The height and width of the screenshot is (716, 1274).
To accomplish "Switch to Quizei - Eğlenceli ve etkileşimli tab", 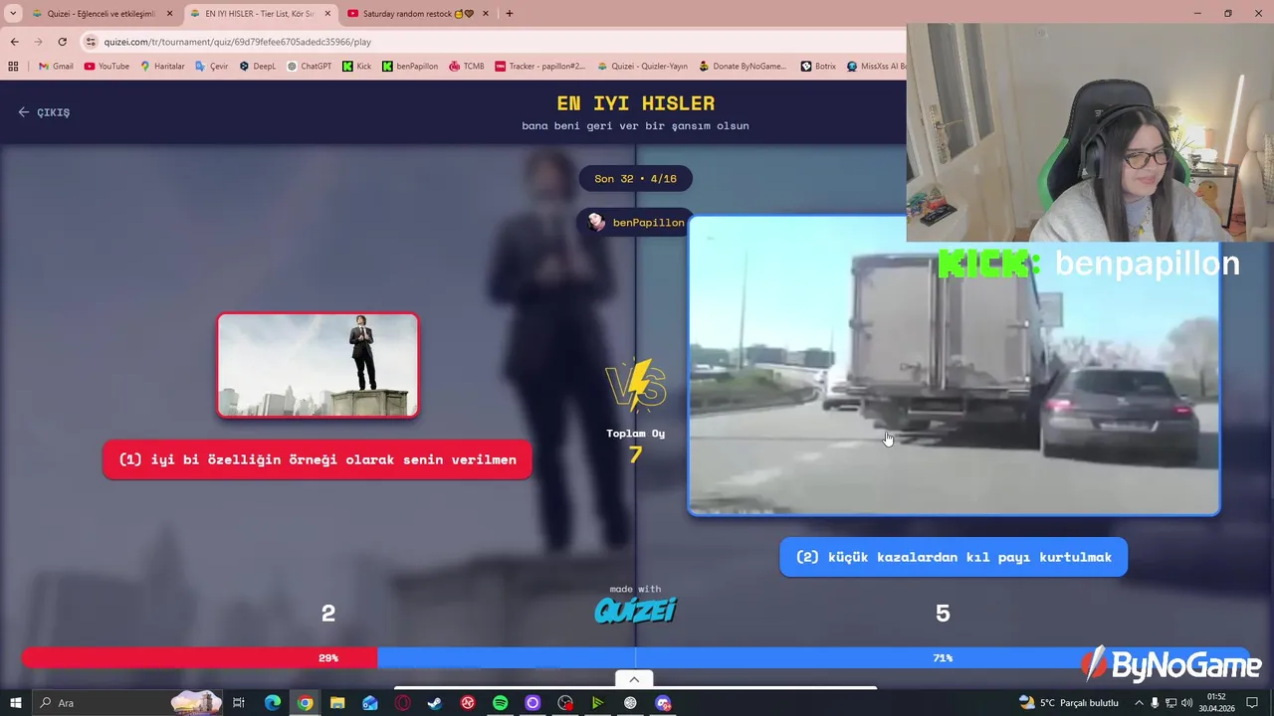I will coord(101,14).
